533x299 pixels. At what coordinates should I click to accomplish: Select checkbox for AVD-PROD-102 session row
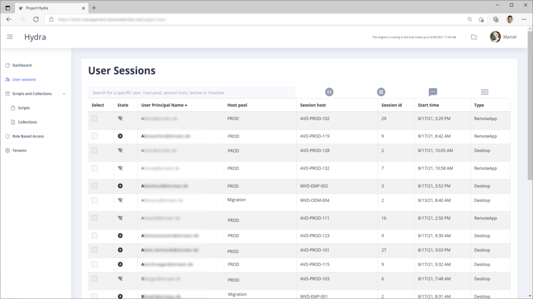tap(95, 118)
